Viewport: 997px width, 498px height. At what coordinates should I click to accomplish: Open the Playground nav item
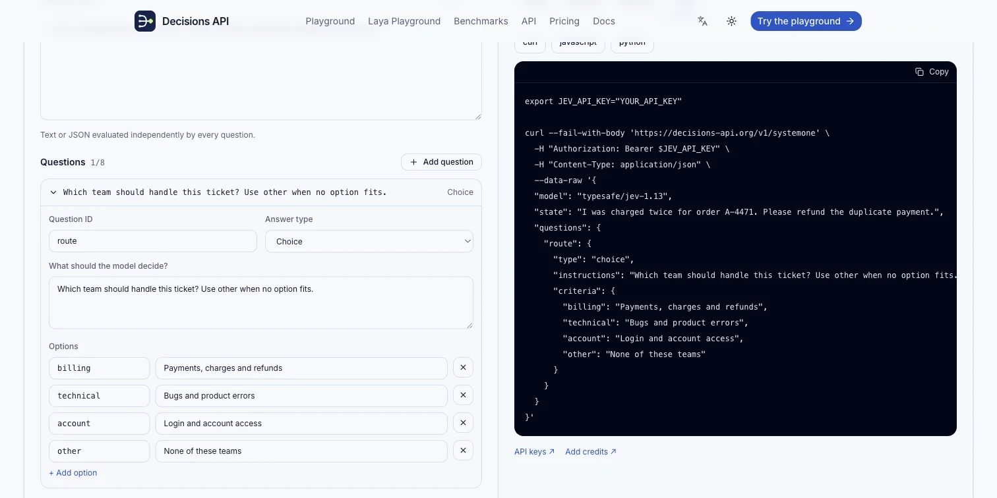[330, 21]
